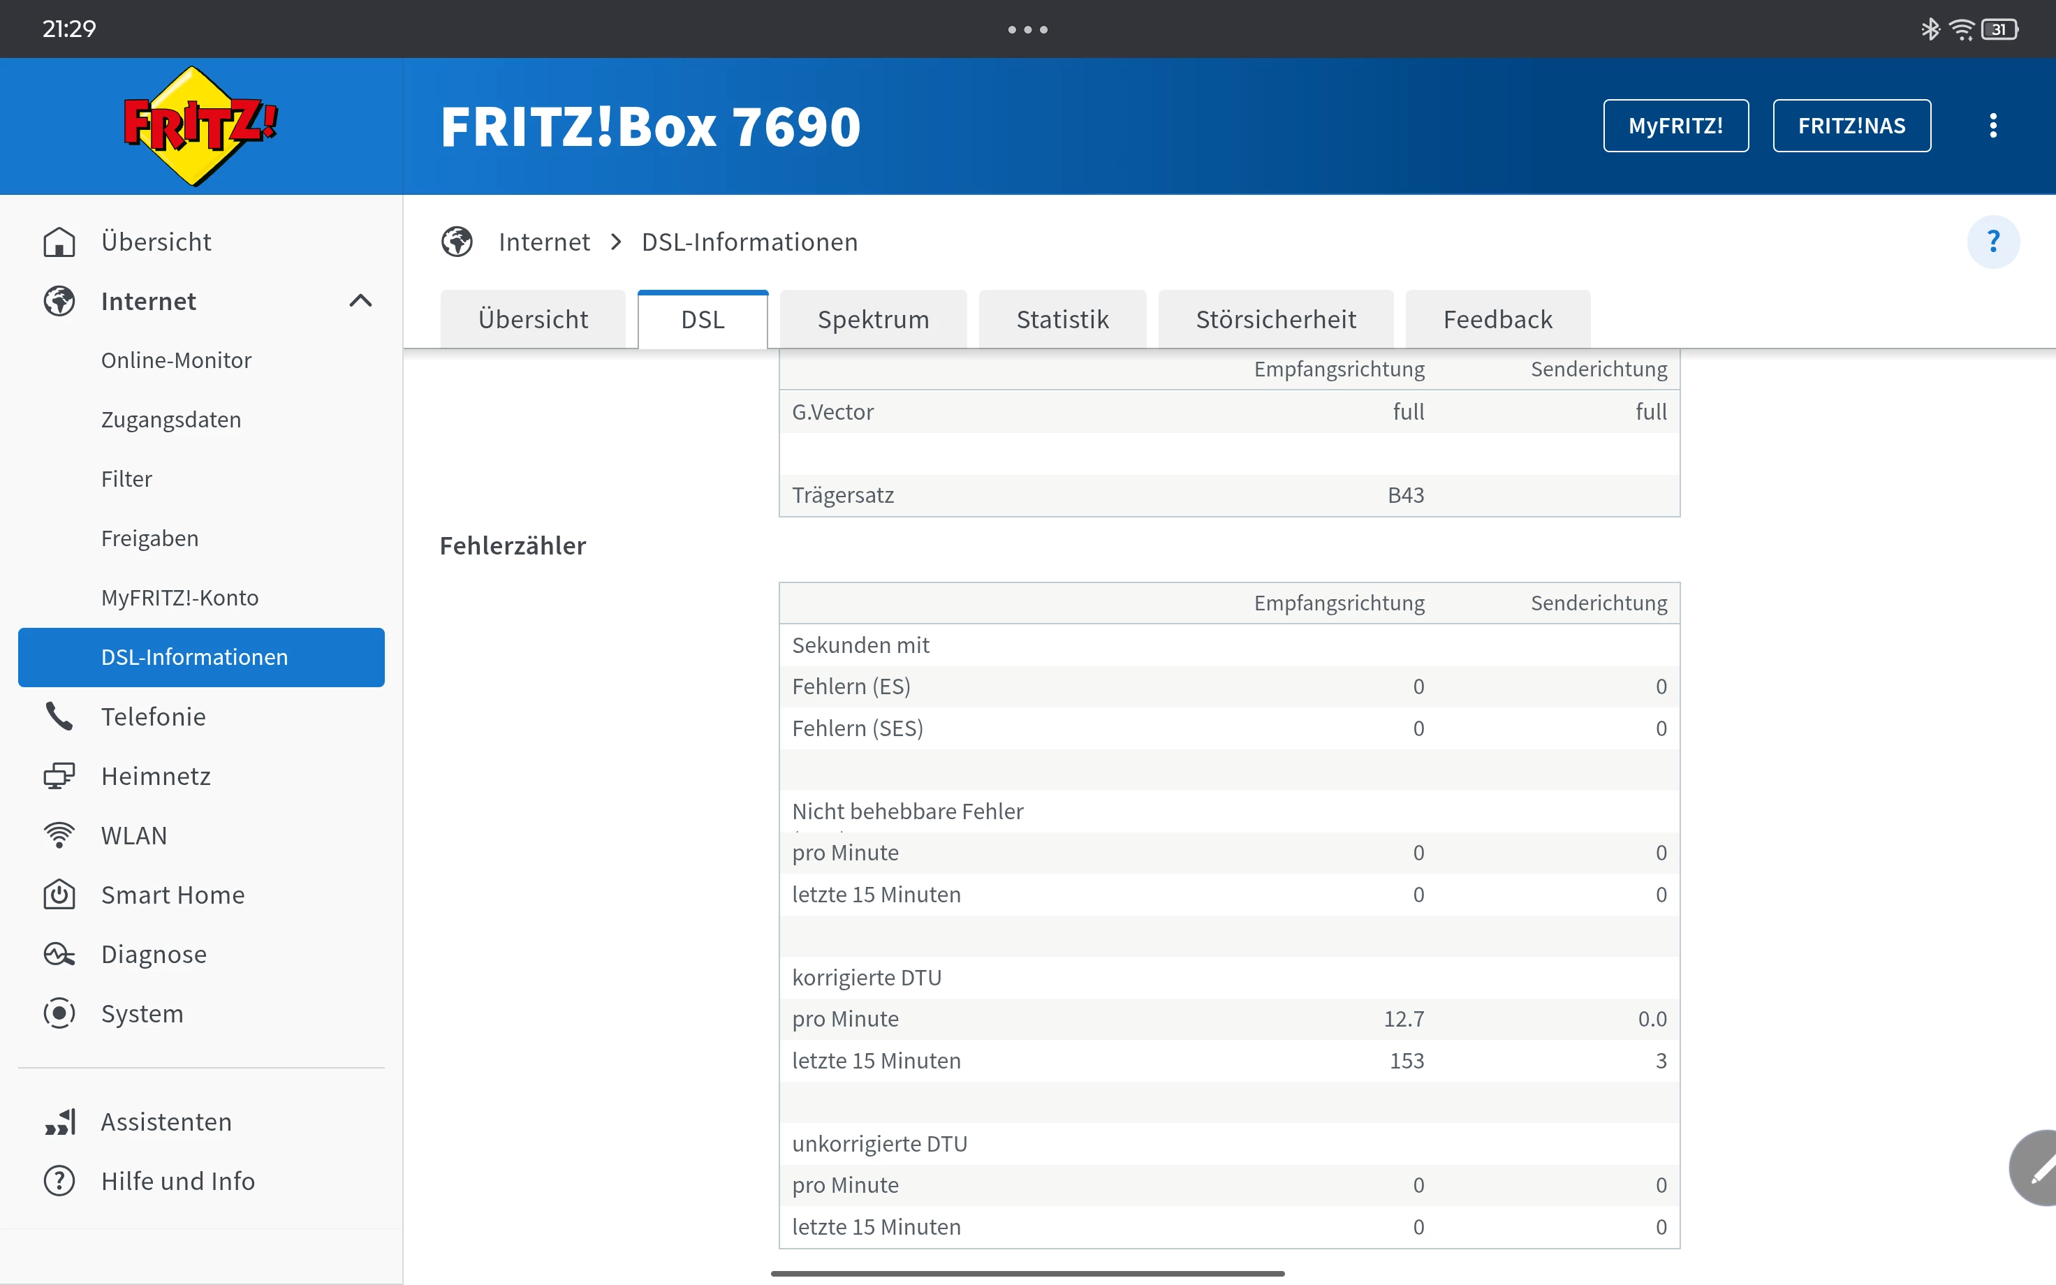Click the System icon in the sidebar
This screenshot has width=2056, height=1285.
59,1013
